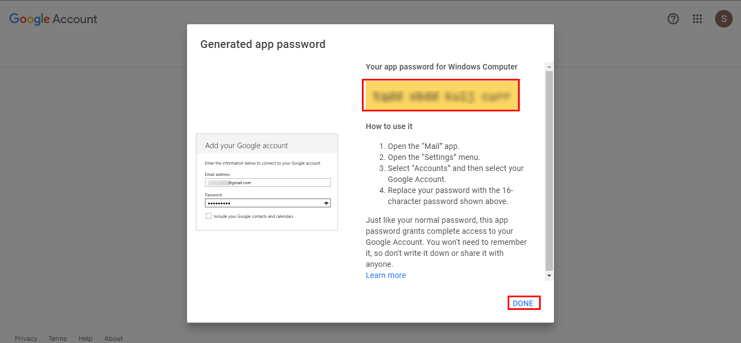
Task: Click the scrollbar up arrow
Action: (x=548, y=66)
